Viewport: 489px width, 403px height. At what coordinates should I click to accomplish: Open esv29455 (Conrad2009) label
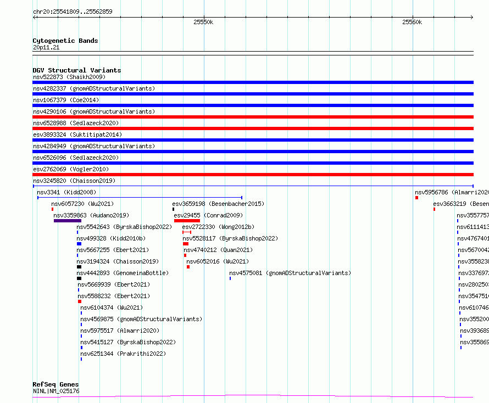[208, 215]
